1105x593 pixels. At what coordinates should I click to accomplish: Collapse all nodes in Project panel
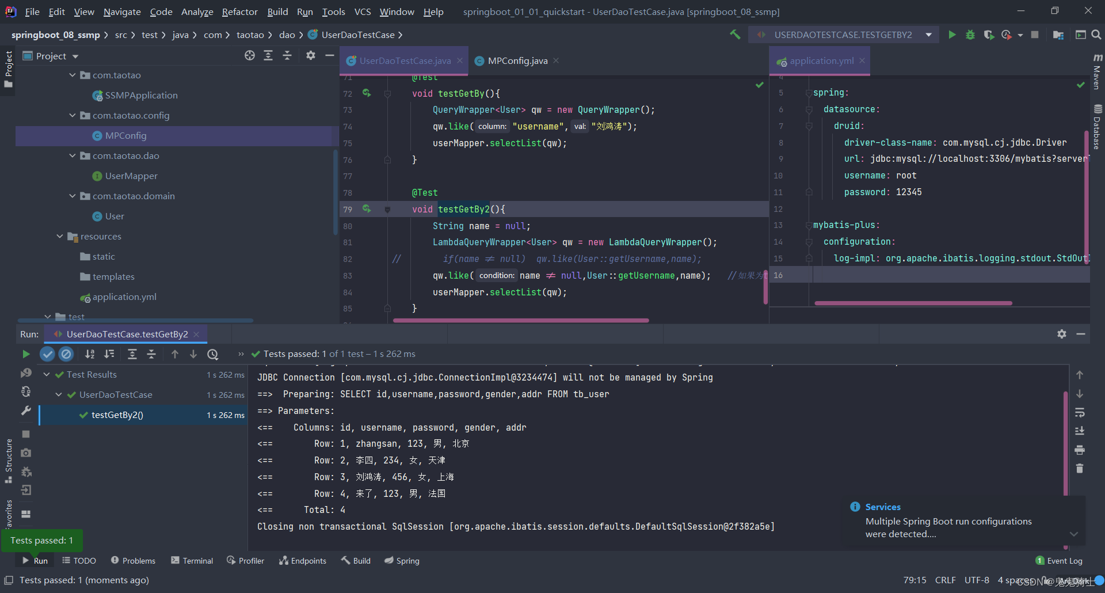point(287,55)
